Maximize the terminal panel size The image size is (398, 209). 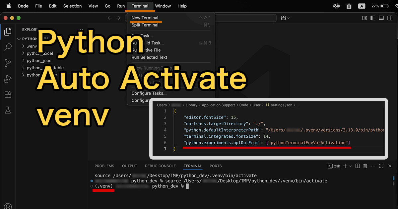381,166
